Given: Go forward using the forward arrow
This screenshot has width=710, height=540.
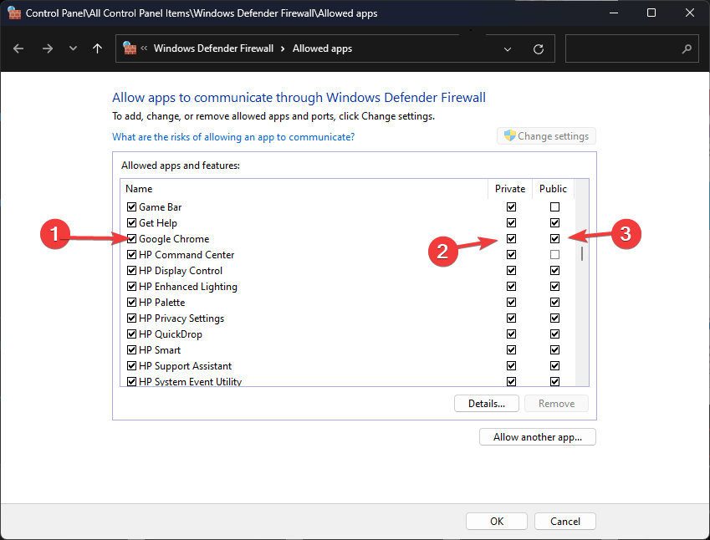Looking at the screenshot, I should (x=47, y=48).
